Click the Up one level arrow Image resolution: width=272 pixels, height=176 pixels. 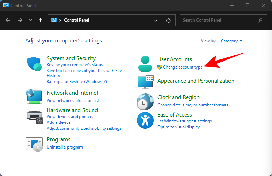[x=41, y=20]
